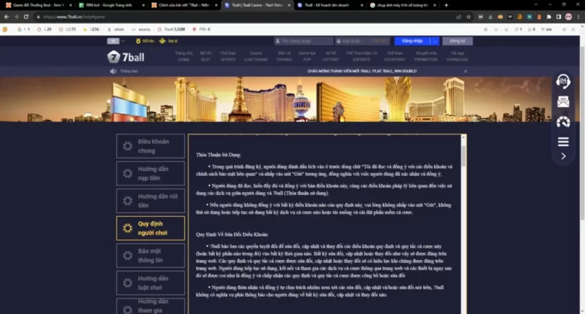This screenshot has width=585, height=314.
Task: Open the LIVE CASINO menu item
Action: click(x=256, y=56)
